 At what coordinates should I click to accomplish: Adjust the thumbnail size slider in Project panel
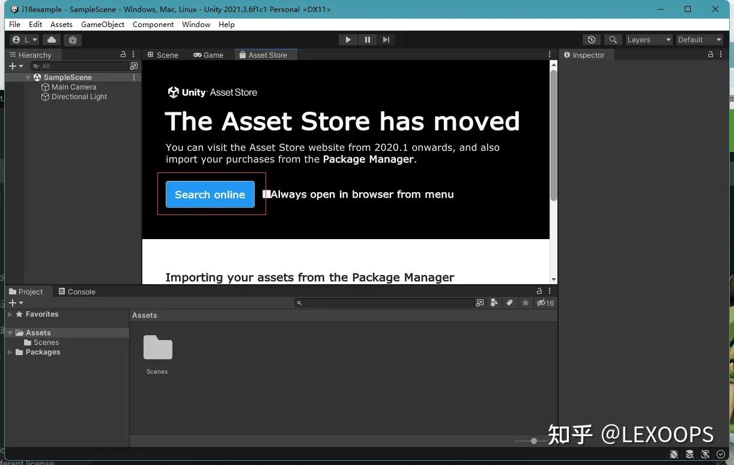tap(533, 440)
